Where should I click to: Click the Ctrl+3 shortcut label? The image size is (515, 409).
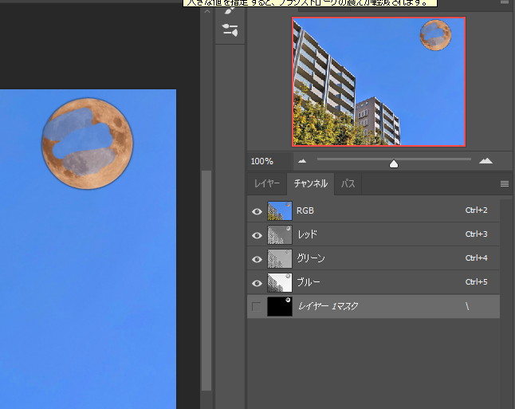[x=476, y=234]
